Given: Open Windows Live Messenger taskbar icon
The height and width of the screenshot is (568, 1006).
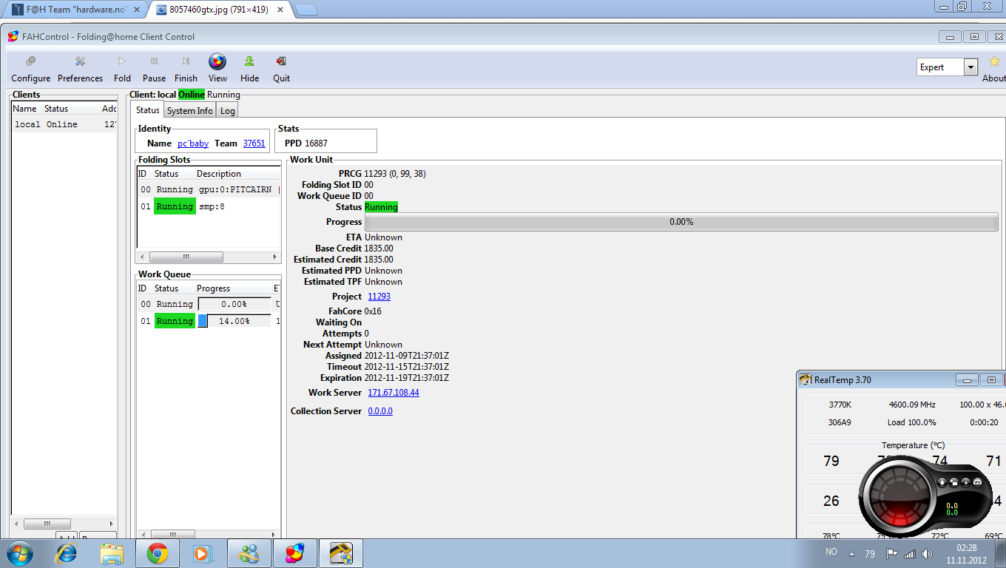Looking at the screenshot, I should 249,553.
